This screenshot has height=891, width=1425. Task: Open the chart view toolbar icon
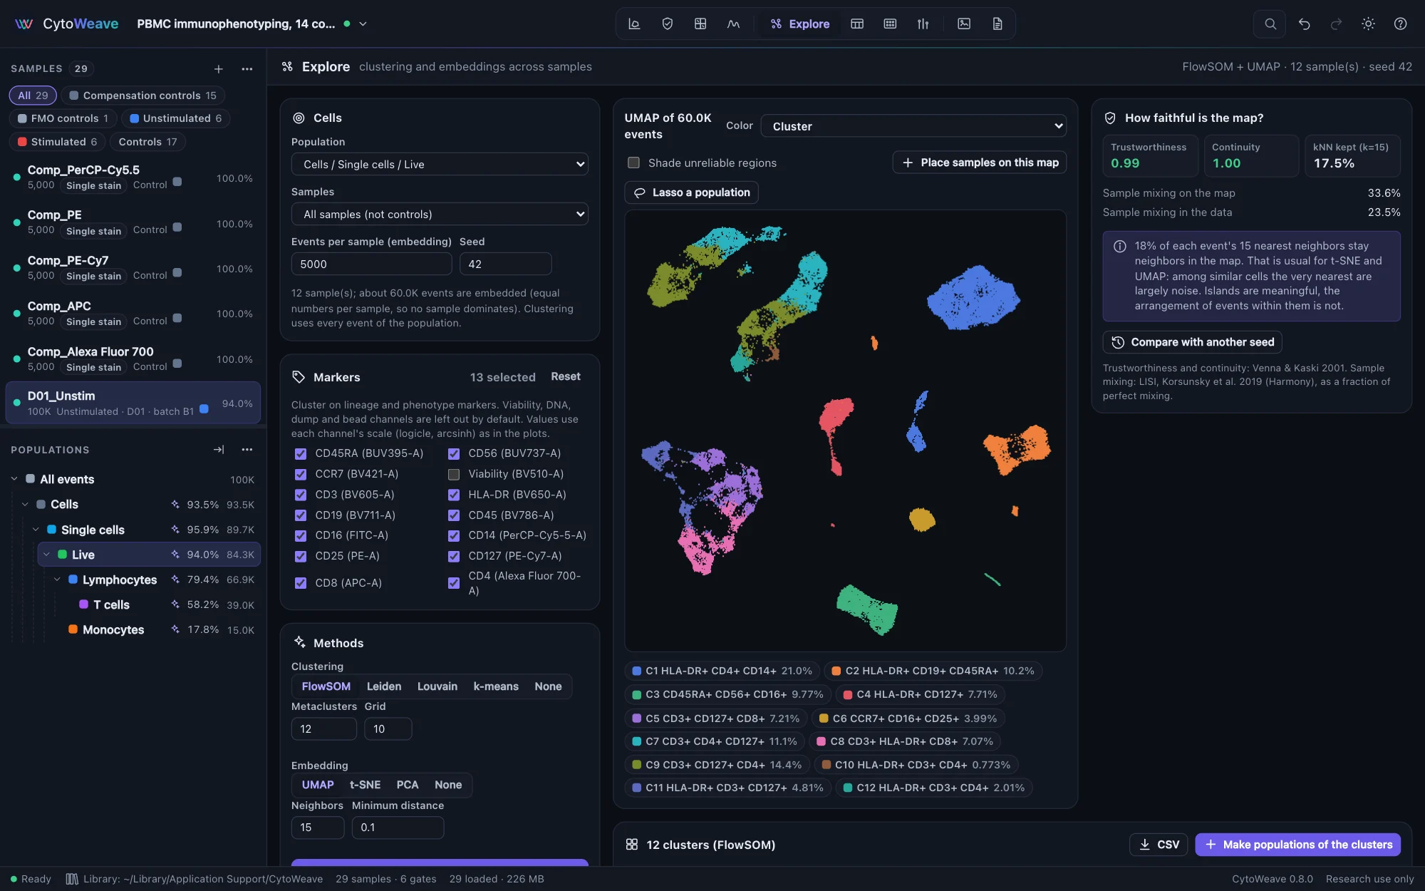pos(633,24)
